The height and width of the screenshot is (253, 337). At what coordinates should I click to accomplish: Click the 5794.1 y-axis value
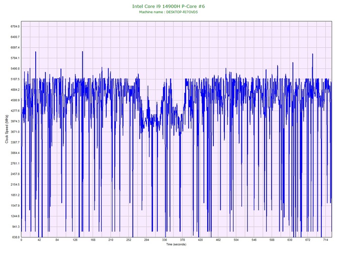click(x=15, y=58)
